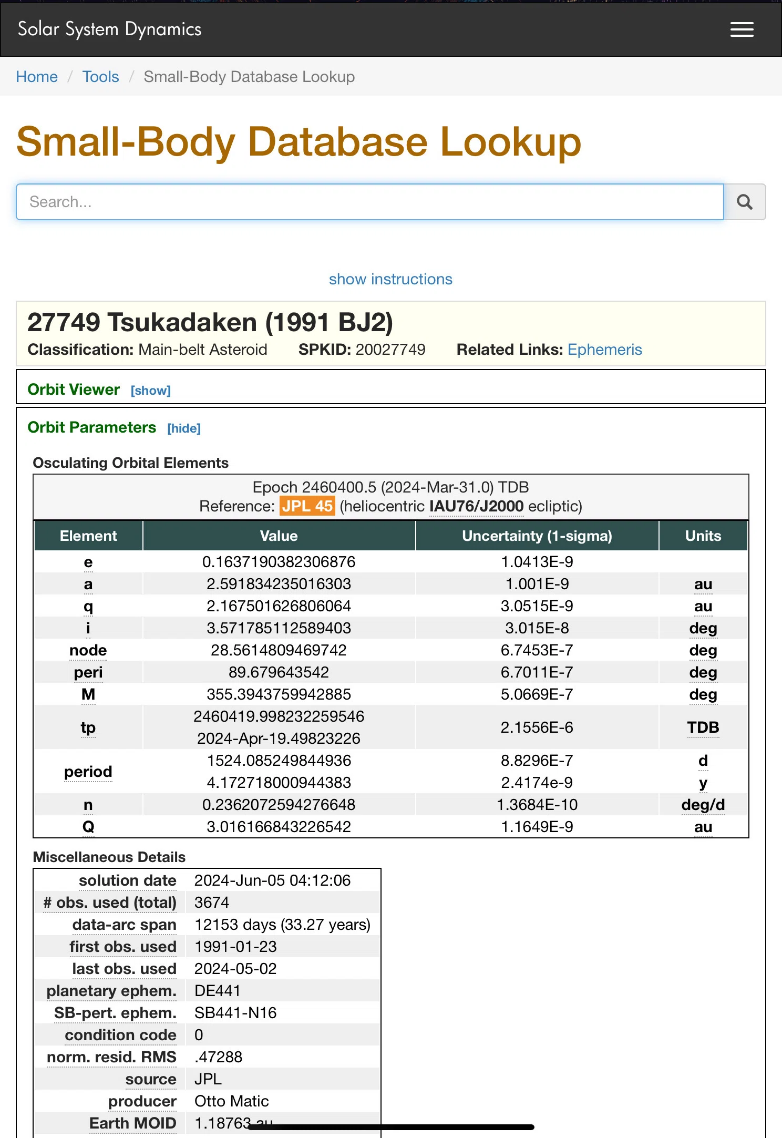Click the 'tp' element label

[x=88, y=727]
